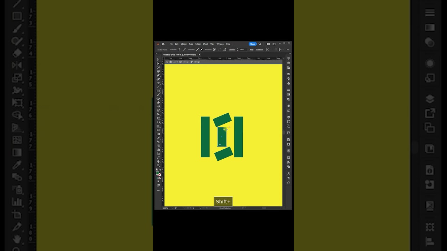Open the search magnifier in the title bar
447x251 pixels.
pos(260,44)
